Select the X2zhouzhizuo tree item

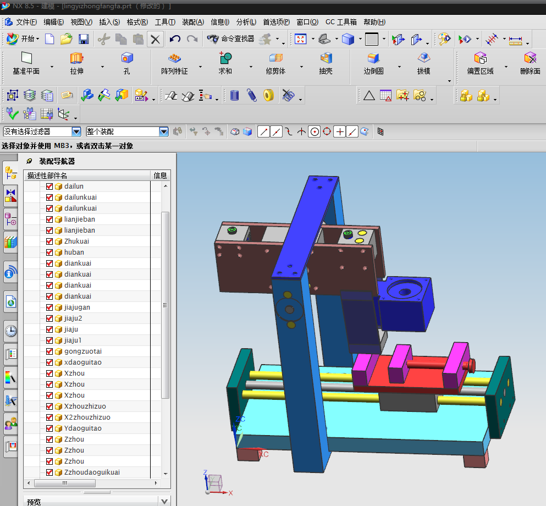click(x=87, y=417)
